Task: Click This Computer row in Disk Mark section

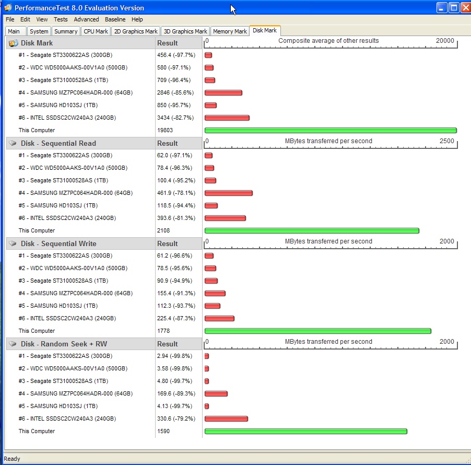Action: tap(37, 131)
